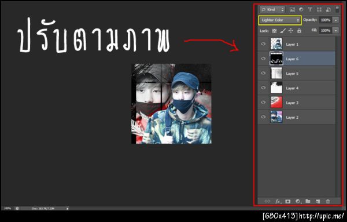Select the Layer 1 name
Viewport: 347px width, 222px height.
tap(292, 45)
